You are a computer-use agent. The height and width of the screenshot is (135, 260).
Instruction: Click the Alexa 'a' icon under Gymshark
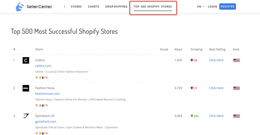[40, 133]
